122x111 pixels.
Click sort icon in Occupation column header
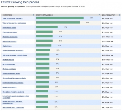(33, 15)
